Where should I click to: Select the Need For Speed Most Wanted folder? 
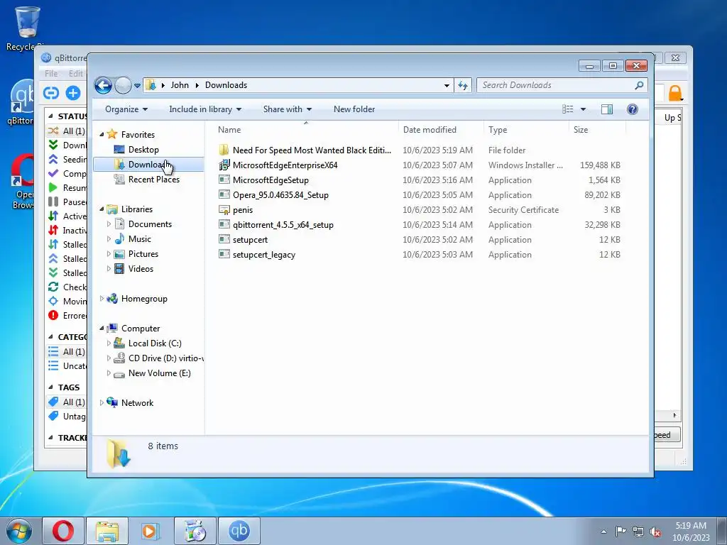click(312, 150)
